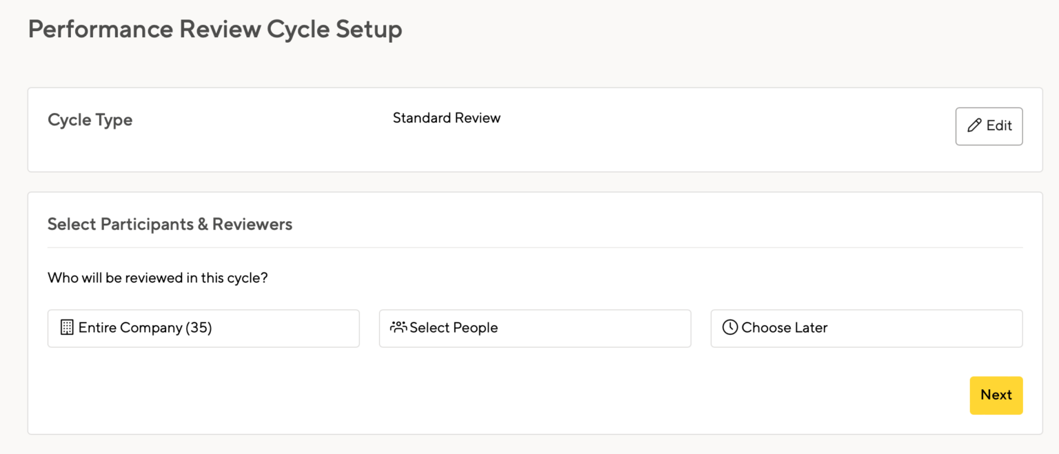Click the people icon on Select People option

(398, 327)
